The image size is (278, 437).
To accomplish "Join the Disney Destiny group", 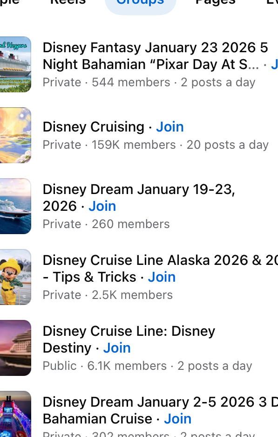I will 116,347.
